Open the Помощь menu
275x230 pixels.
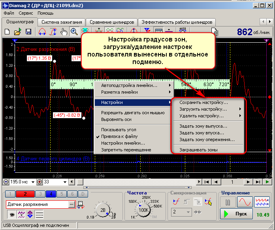(x=45, y=13)
